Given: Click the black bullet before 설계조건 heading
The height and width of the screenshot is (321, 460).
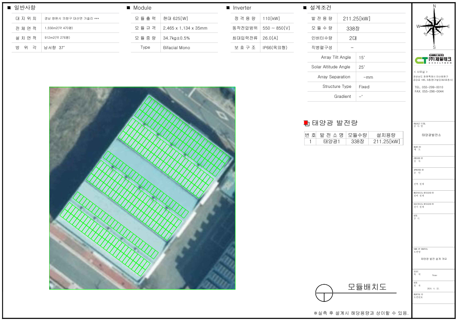Looking at the screenshot, I should [x=305, y=8].
